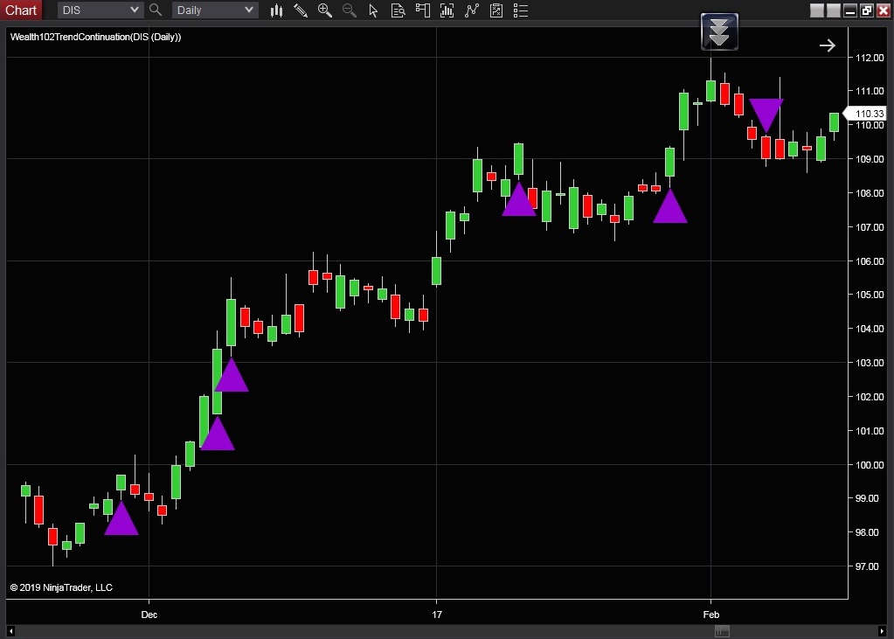This screenshot has height=639, width=894.
Task: Expand the Daily interval dropdown
Action: [x=249, y=10]
